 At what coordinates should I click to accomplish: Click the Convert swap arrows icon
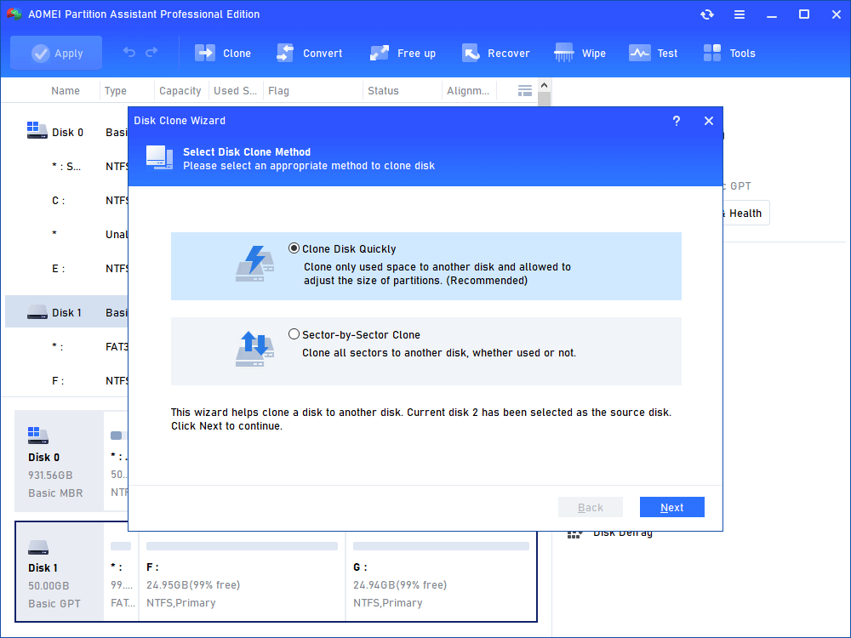(x=285, y=53)
